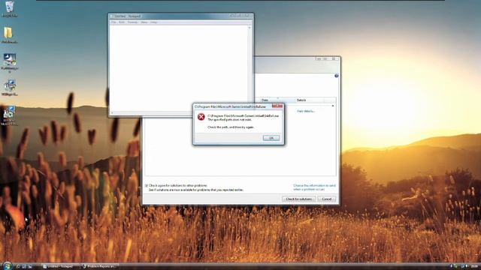Image resolution: width=481 pixels, height=270 pixels.
Task: Click inside the Notepad text area
Action: tap(179, 67)
